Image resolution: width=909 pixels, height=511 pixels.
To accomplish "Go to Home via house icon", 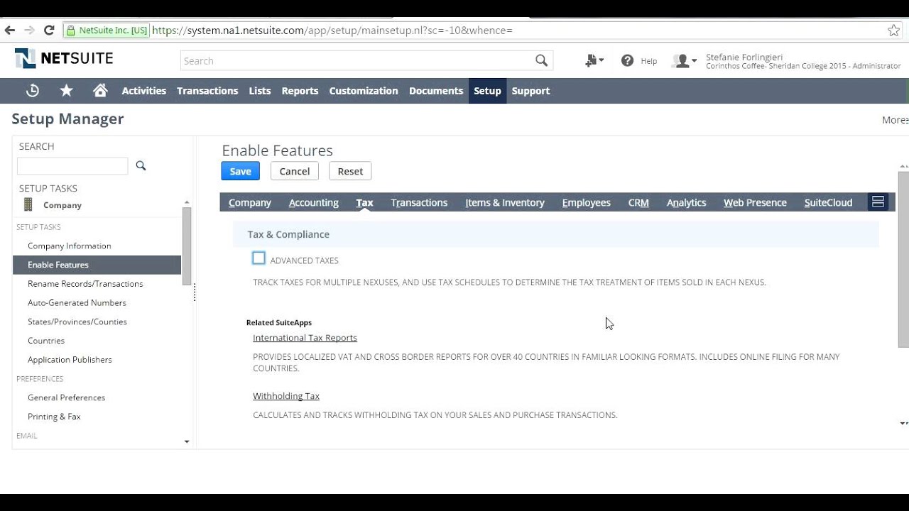I will pyautogui.click(x=100, y=91).
